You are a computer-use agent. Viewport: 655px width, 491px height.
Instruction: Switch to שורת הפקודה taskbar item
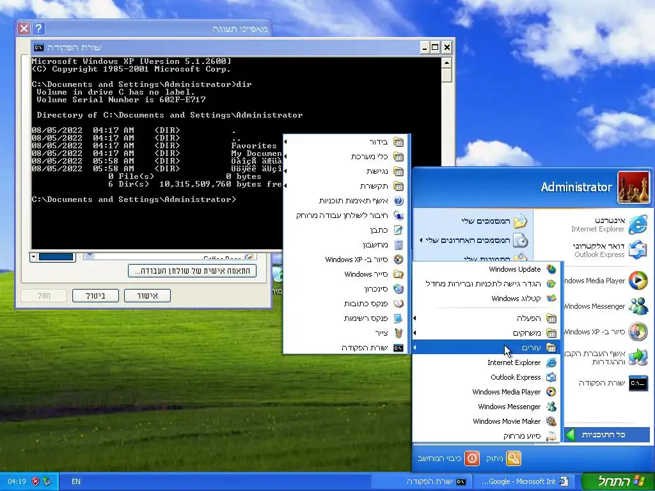pos(422,481)
